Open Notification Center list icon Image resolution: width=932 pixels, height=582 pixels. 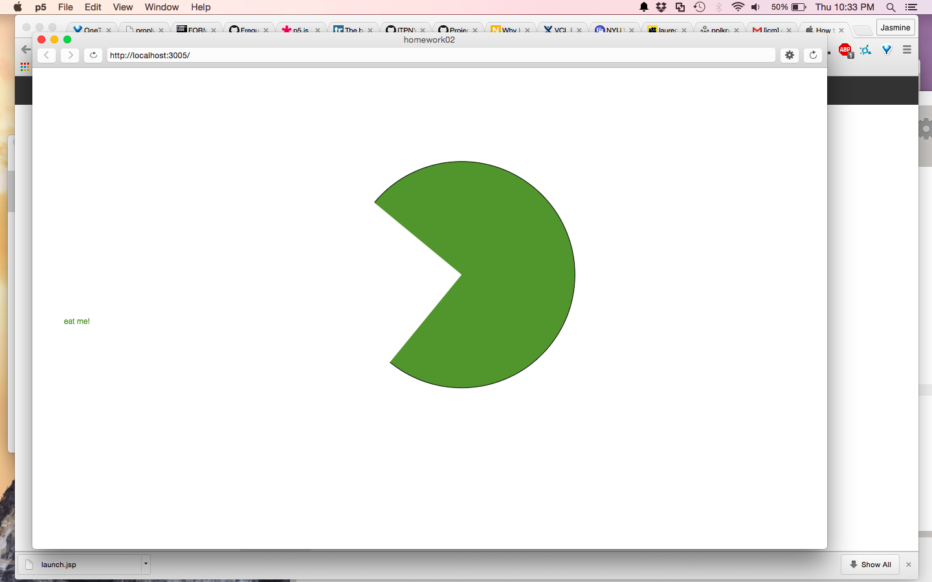click(911, 7)
